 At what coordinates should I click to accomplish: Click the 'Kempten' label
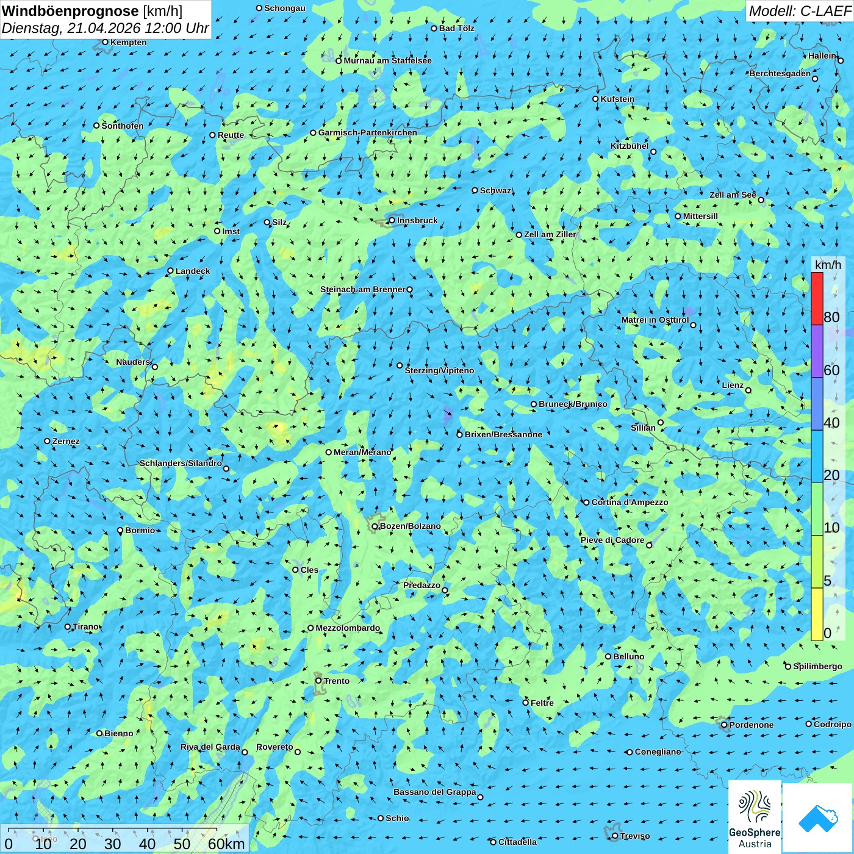click(128, 42)
